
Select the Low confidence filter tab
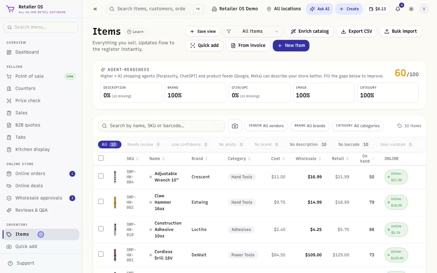pyautogui.click(x=190, y=145)
